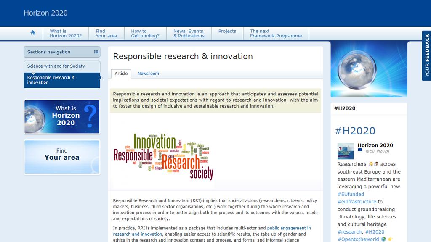
Task: Follow 'public engagement in research and innovation' link
Action: click(212, 231)
